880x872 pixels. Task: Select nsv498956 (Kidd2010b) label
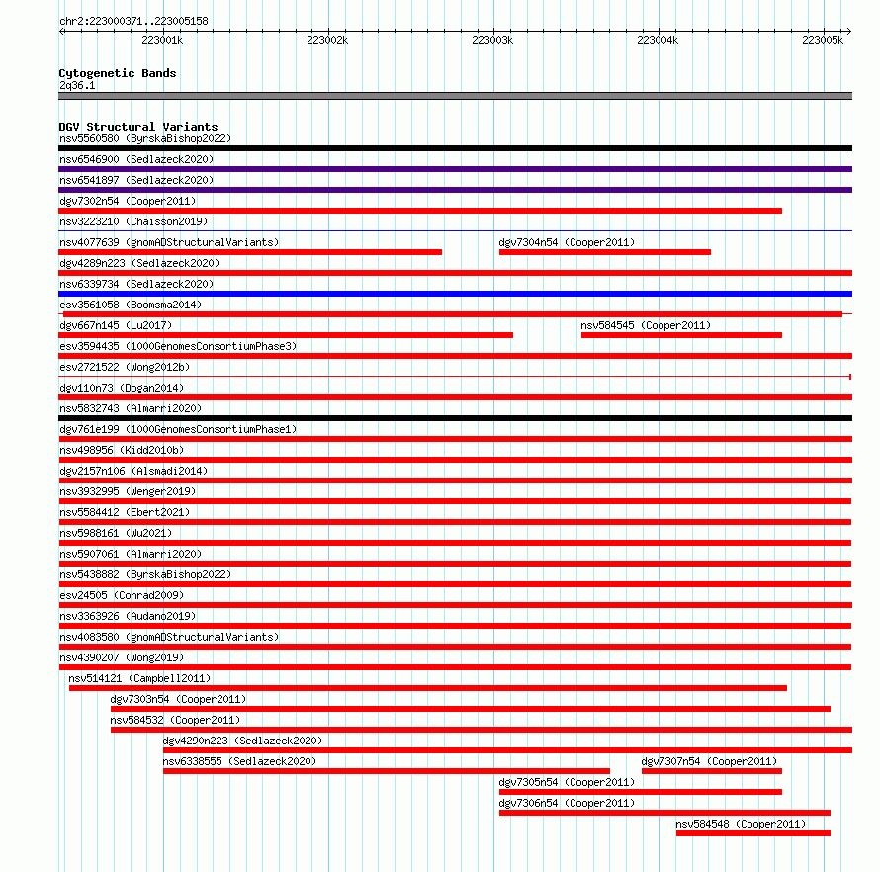pyautogui.click(x=122, y=450)
